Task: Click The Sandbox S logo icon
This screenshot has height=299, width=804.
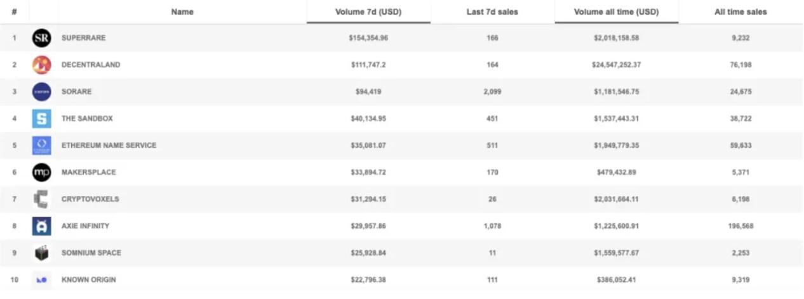Action: pyautogui.click(x=42, y=118)
